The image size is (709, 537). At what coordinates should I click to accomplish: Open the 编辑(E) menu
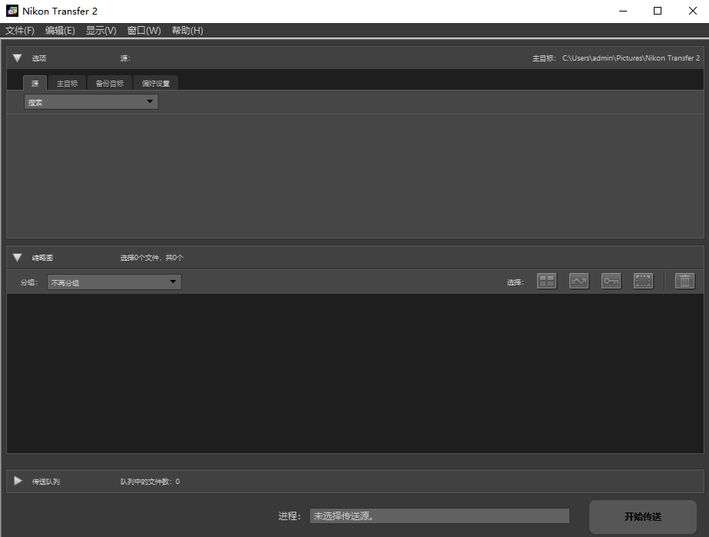point(60,31)
